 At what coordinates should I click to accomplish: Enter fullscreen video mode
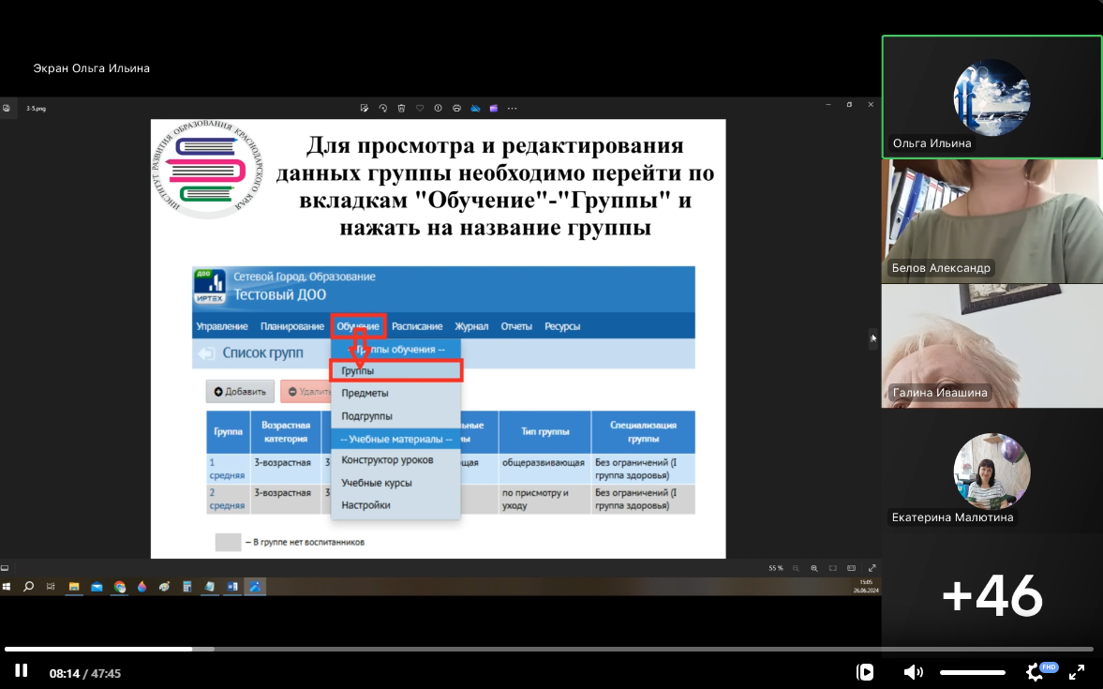[1077, 671]
